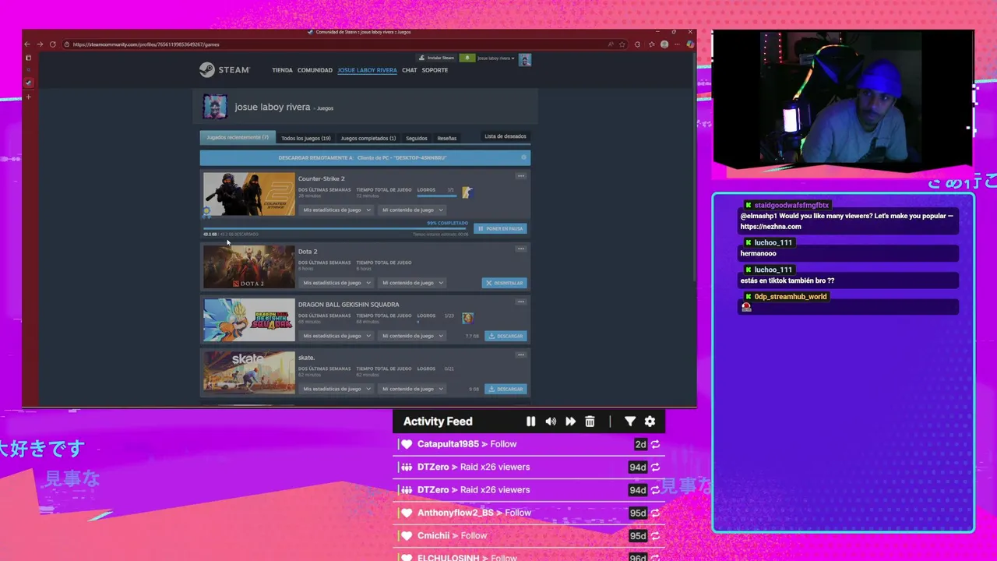Image resolution: width=997 pixels, height=561 pixels.
Task: Click DESCARGAR for Dragon Ball Gekishin Squadra
Action: tap(506, 336)
